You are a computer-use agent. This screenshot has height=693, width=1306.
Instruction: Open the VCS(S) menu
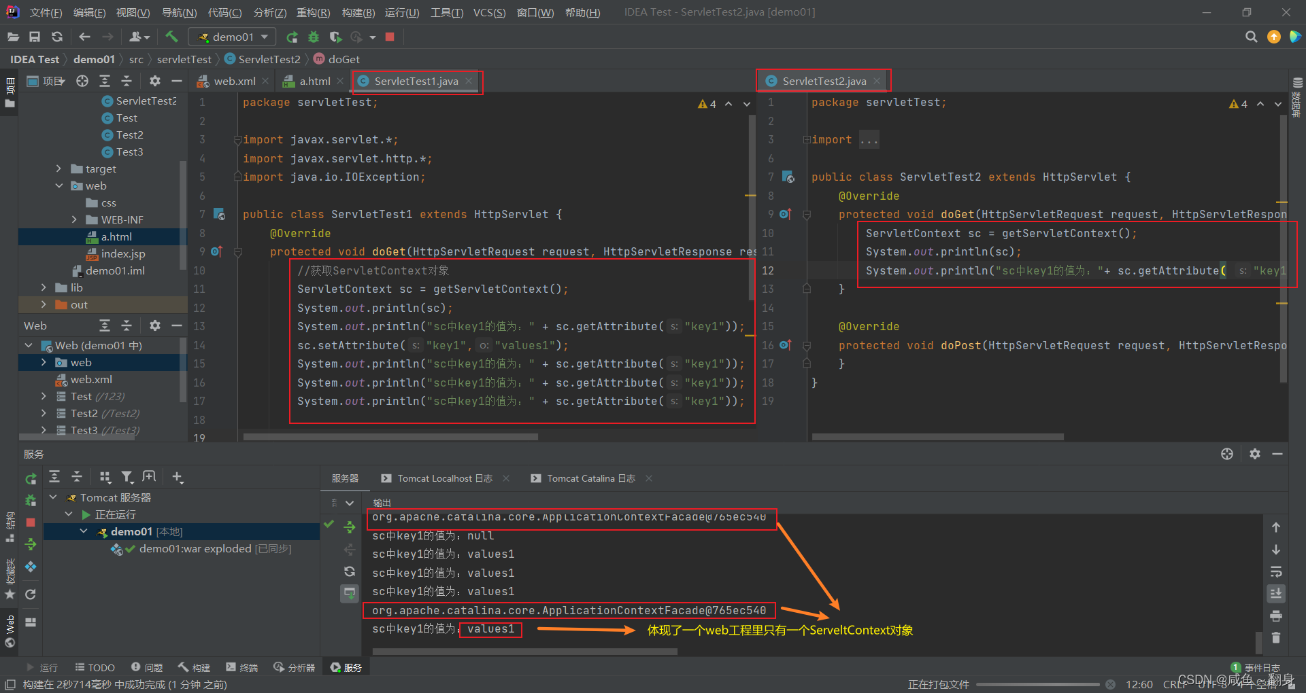tap(489, 12)
